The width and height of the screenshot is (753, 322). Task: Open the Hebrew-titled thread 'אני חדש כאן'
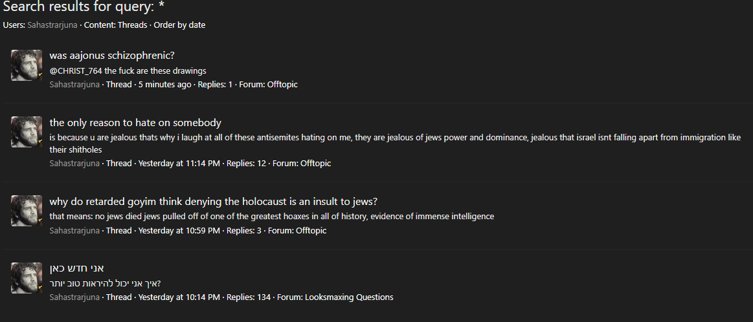[77, 268]
